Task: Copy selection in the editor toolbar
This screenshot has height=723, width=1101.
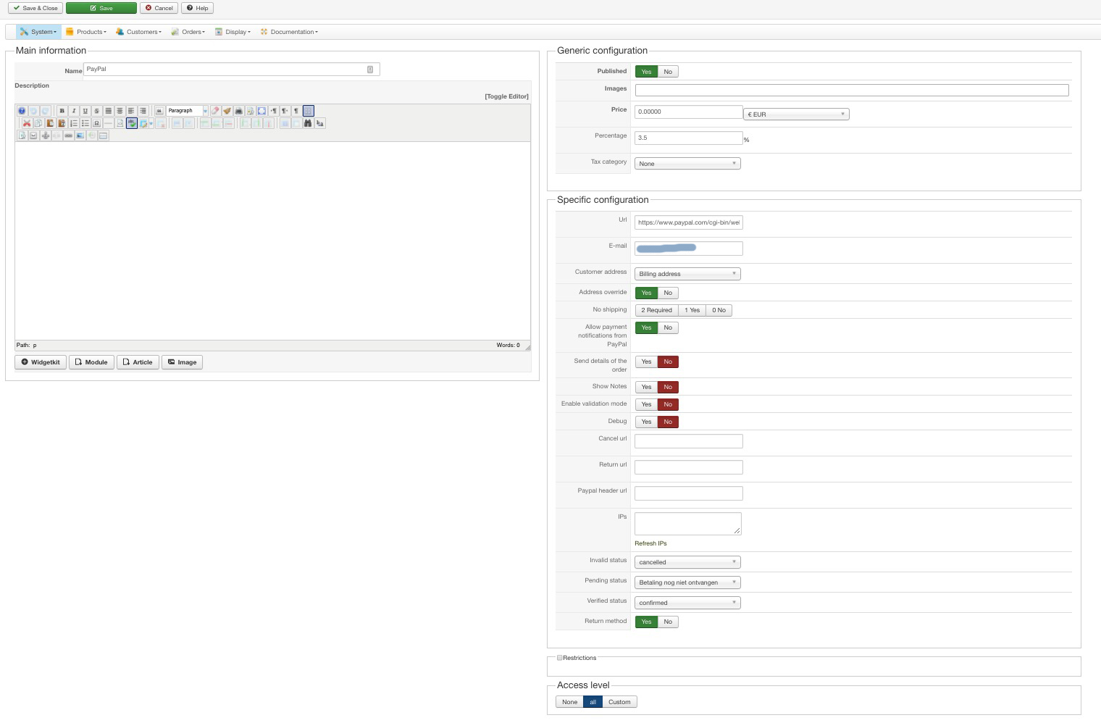Action: (38, 123)
